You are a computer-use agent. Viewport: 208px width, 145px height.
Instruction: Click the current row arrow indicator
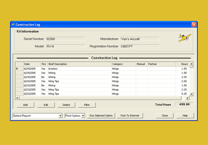click(17, 69)
